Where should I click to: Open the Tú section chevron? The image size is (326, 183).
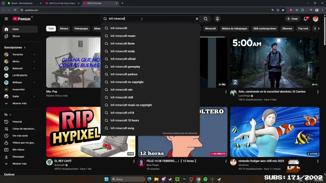10,115
